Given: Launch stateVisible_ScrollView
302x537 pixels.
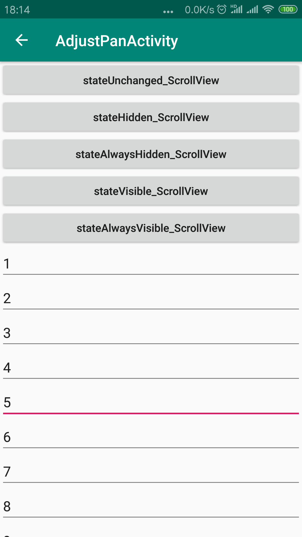Looking at the screenshot, I should (x=151, y=191).
